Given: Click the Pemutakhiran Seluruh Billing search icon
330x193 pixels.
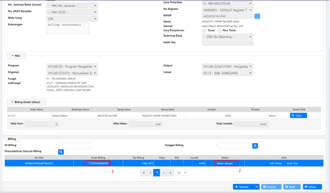Looking at the screenshot, I should 61,152.
